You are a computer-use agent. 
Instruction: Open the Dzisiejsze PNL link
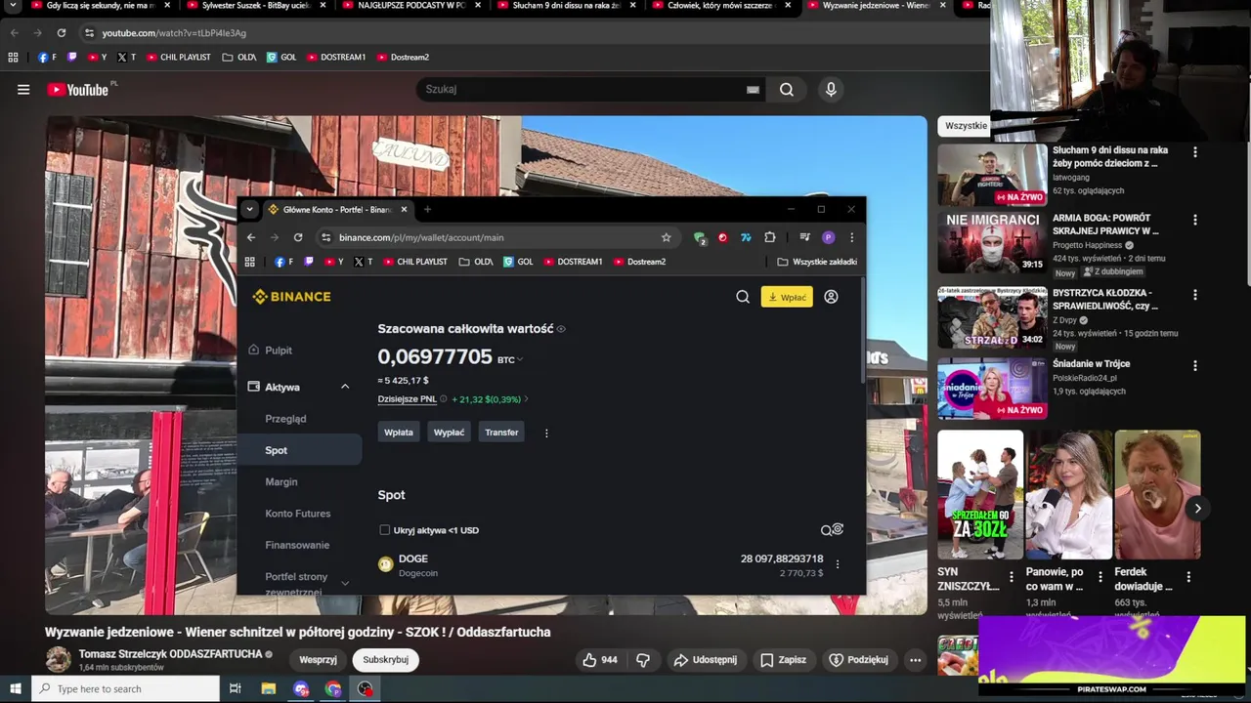pyautogui.click(x=407, y=399)
